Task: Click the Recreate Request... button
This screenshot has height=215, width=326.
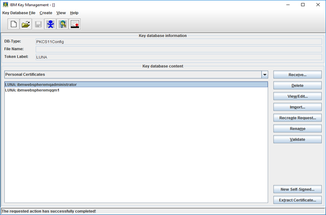Action: click(297, 118)
